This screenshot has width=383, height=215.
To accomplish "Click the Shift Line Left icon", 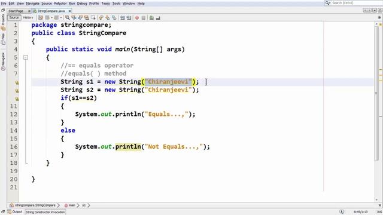I will (122, 17).
